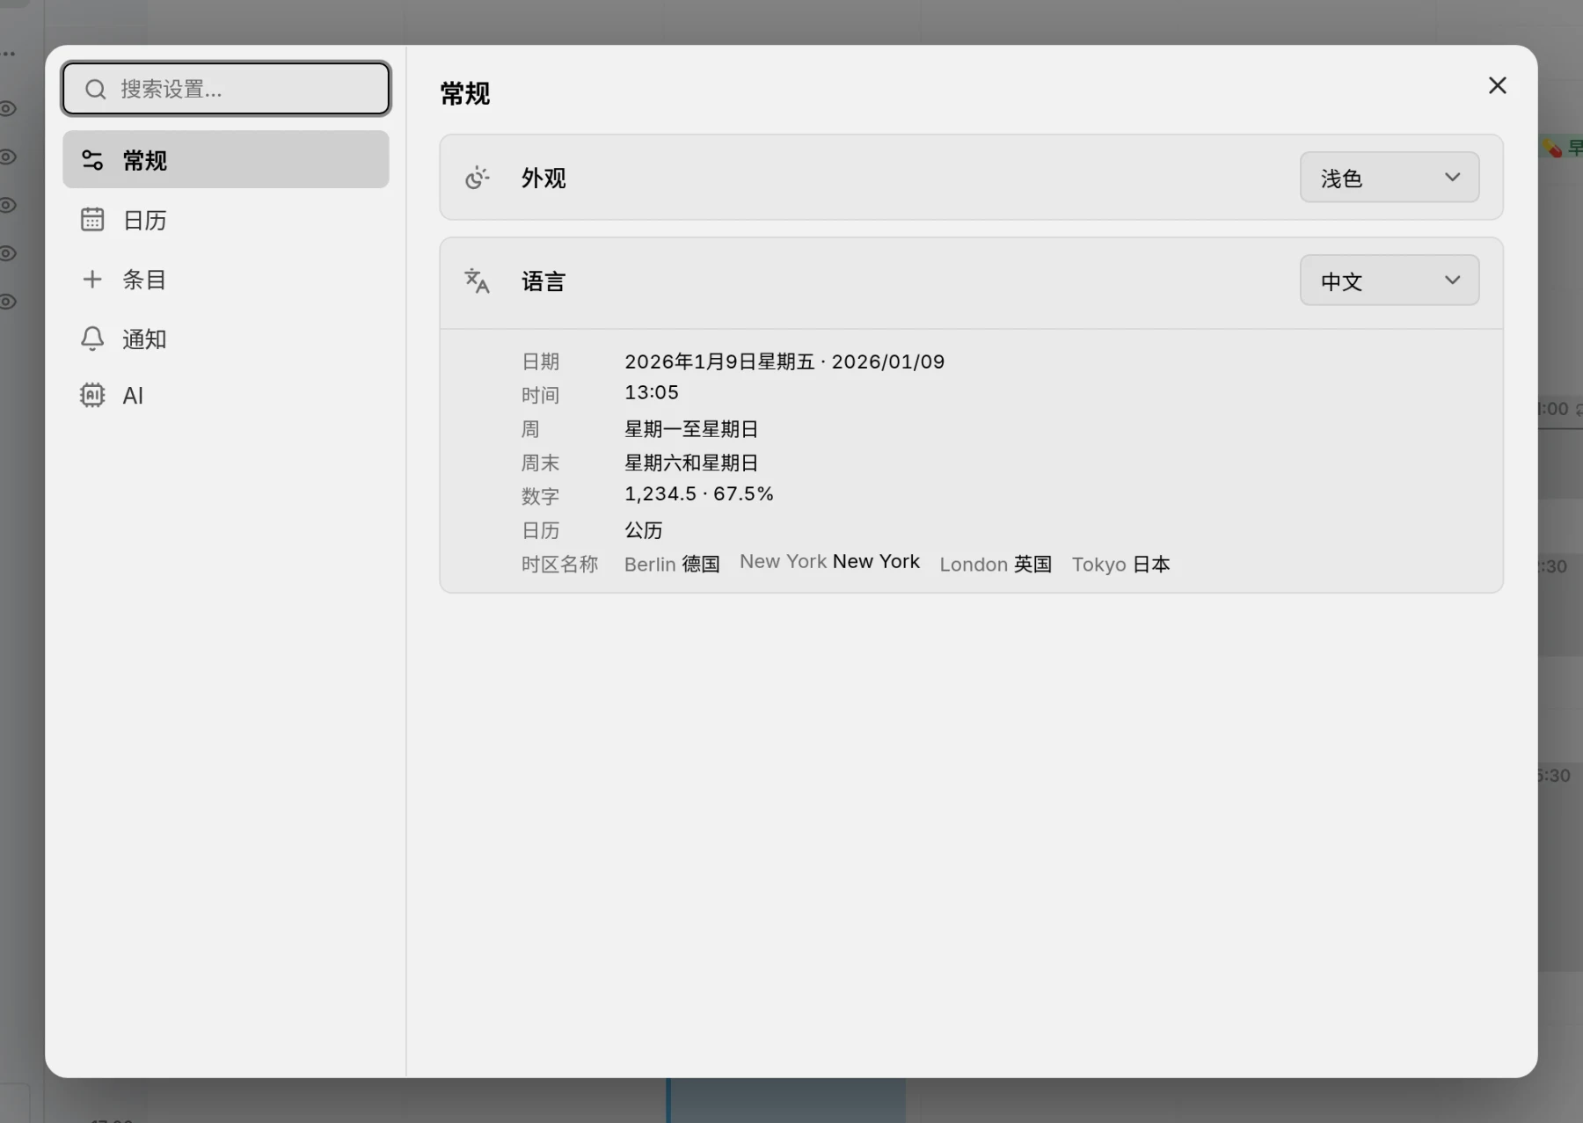This screenshot has width=1583, height=1123.
Task: Click the appearance sun-moon icon beside 外观
Action: click(477, 178)
